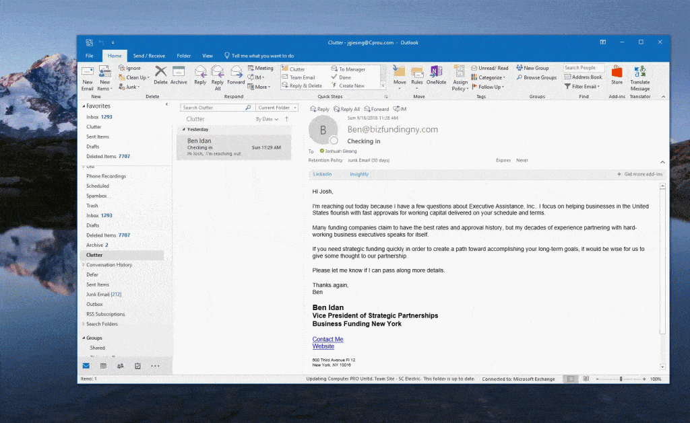Viewport: 690px width, 423px height.
Task: Open the Clean Up dropdown
Action: click(134, 78)
